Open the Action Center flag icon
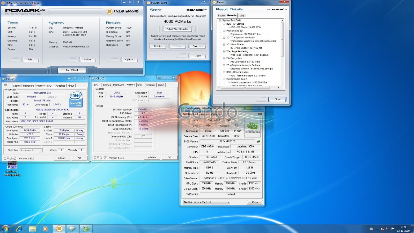 coord(393,229)
